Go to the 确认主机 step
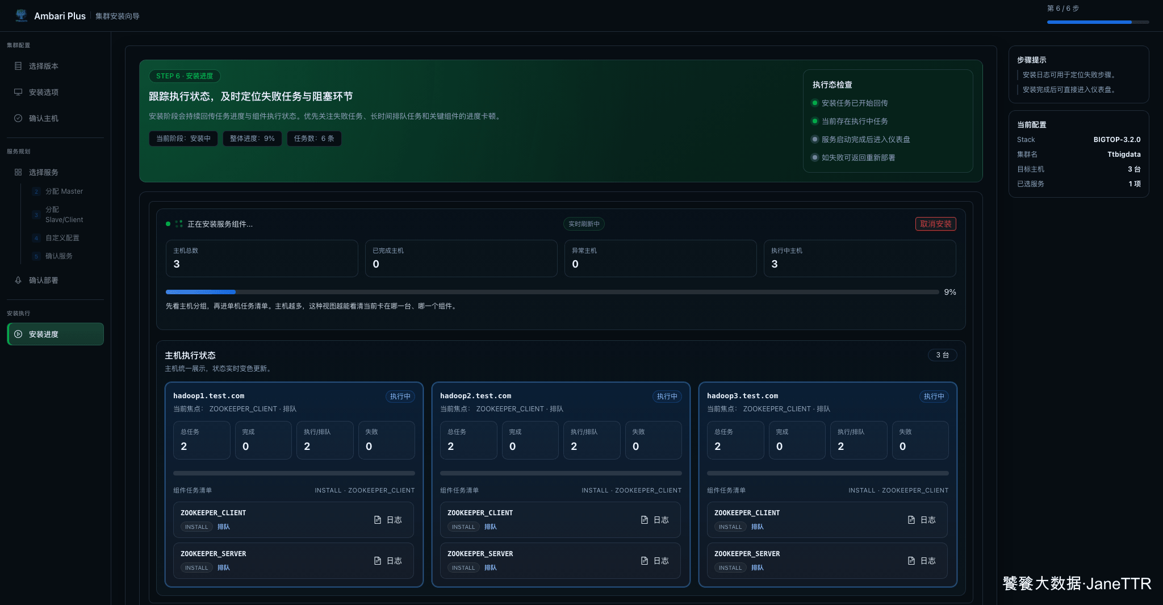 pos(55,118)
